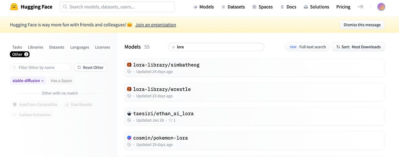
Task: Click the cosmin/pokemon-lora avatar icon
Action: tap(130, 138)
